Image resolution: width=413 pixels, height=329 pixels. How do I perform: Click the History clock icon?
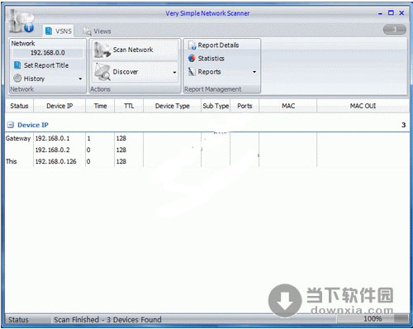(x=17, y=79)
